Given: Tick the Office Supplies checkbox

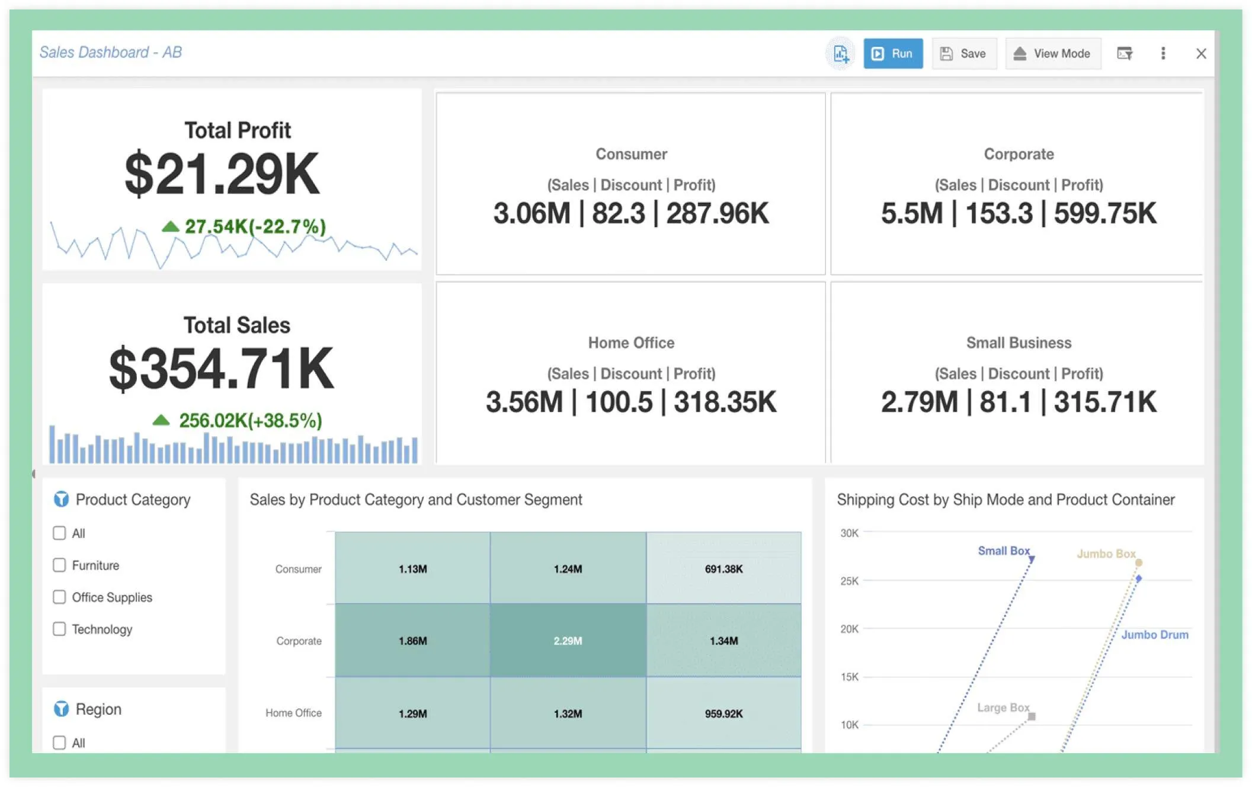Looking at the screenshot, I should point(59,597).
